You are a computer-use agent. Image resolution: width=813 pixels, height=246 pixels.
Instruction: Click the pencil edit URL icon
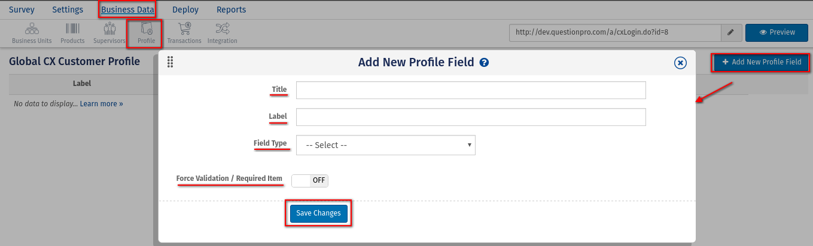730,32
